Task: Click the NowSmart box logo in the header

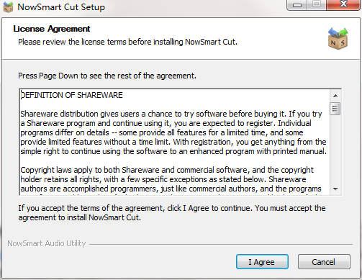Action: point(338,39)
